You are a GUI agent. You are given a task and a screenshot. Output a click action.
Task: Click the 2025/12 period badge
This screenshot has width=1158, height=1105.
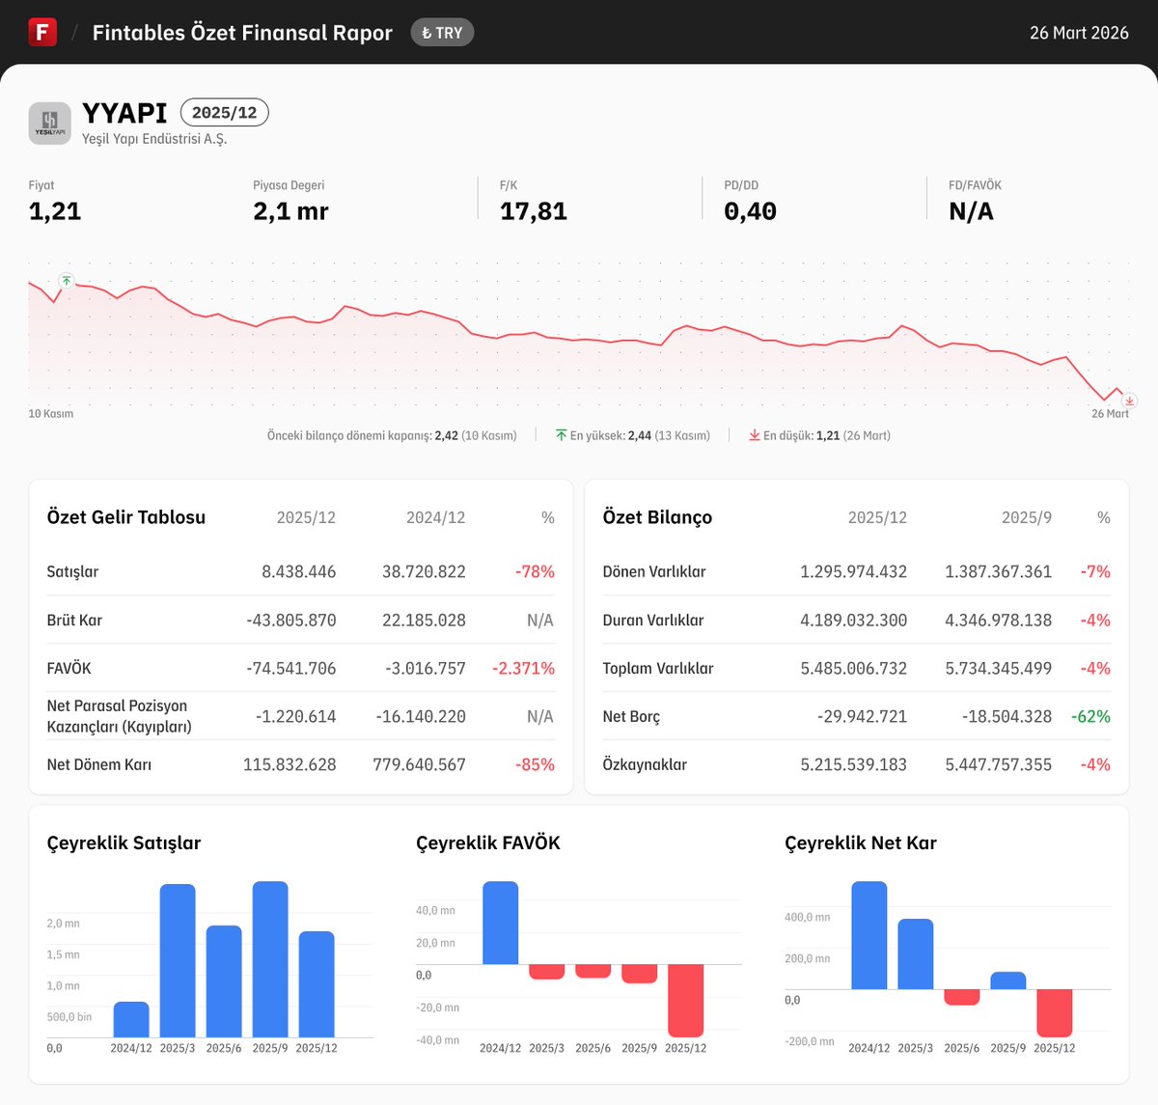pyautogui.click(x=225, y=113)
